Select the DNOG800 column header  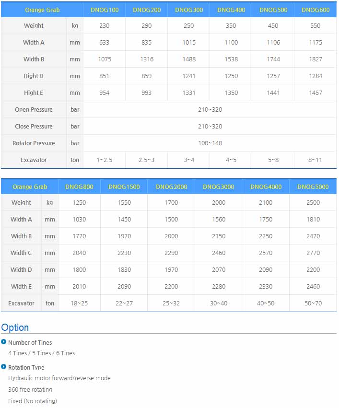pos(79,187)
